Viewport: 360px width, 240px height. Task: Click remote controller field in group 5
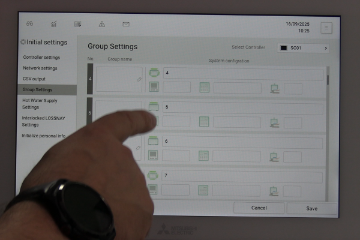tap(176, 121)
